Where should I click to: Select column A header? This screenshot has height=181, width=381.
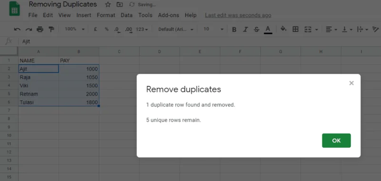[x=39, y=52]
